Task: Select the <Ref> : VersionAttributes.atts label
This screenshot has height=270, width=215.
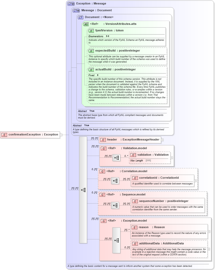Action: (x=113, y=24)
